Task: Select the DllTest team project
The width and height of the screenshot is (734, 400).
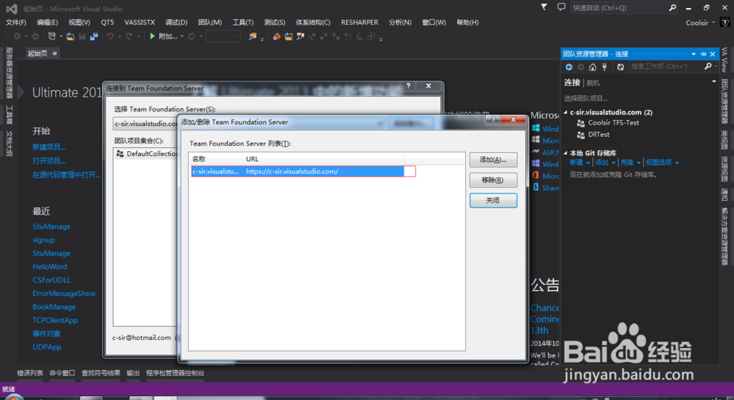Action: pos(599,135)
